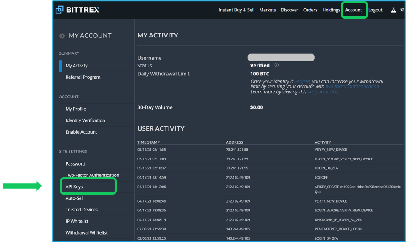Open the Orders page
Screen dimensions: 407x243
tap(310, 10)
